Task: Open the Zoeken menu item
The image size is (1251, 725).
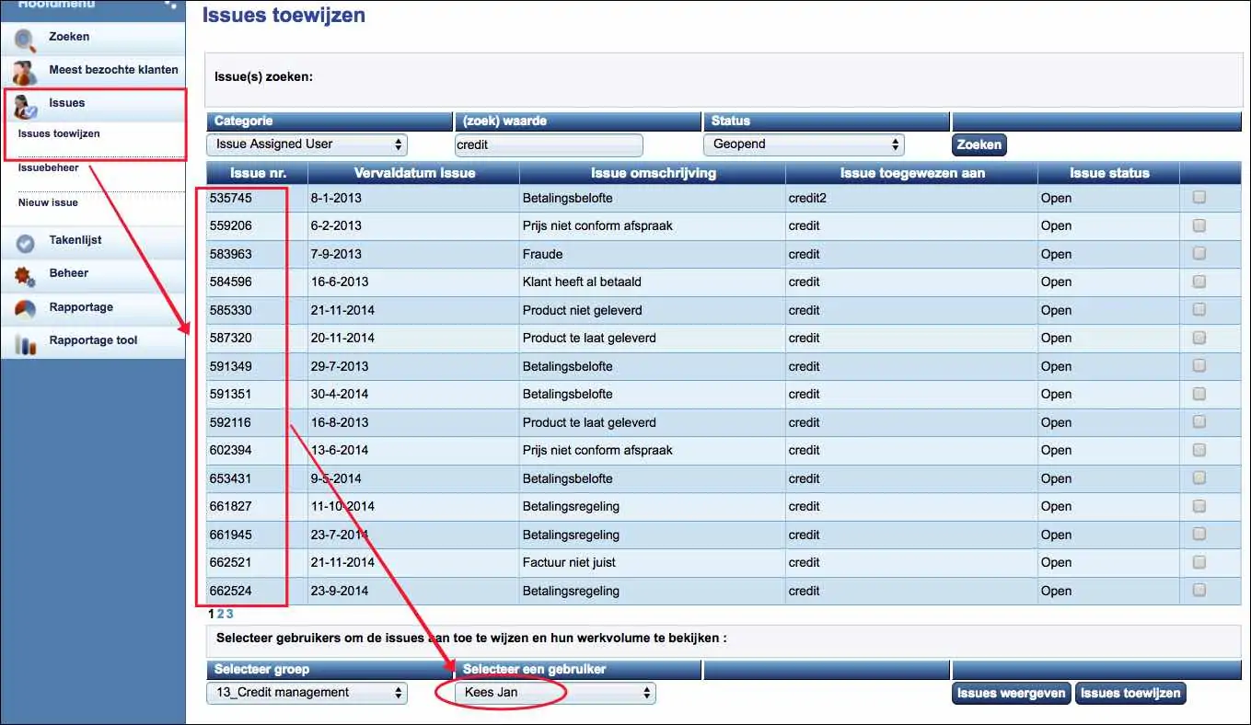Action: coord(69,37)
